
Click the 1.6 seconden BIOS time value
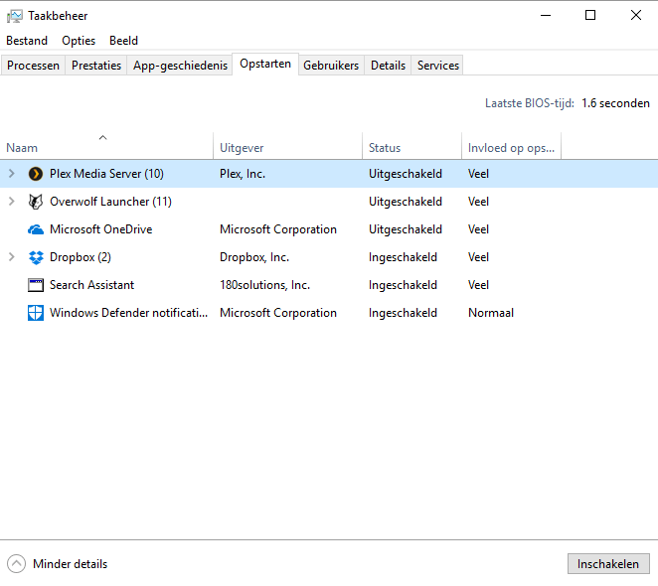click(615, 103)
